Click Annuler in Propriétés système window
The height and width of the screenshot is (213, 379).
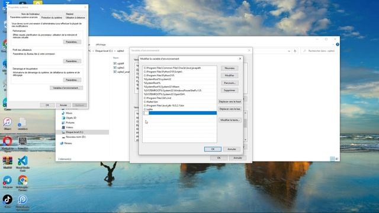[x=63, y=105]
